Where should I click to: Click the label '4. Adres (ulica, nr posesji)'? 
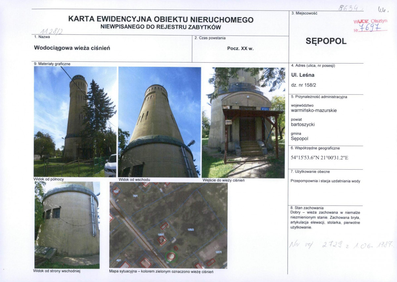(x=313, y=65)
